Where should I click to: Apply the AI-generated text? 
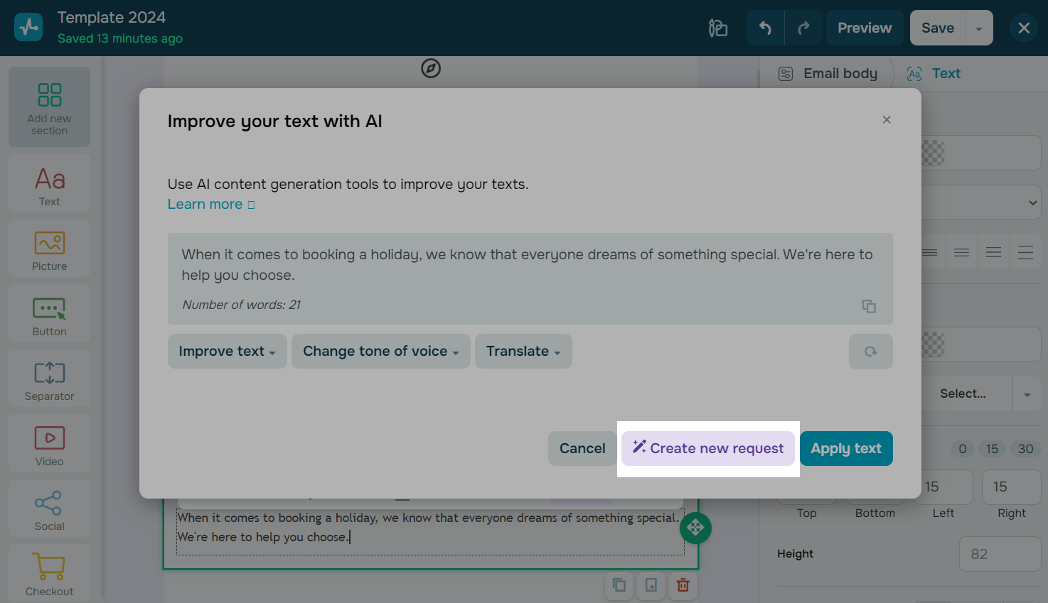tap(846, 448)
